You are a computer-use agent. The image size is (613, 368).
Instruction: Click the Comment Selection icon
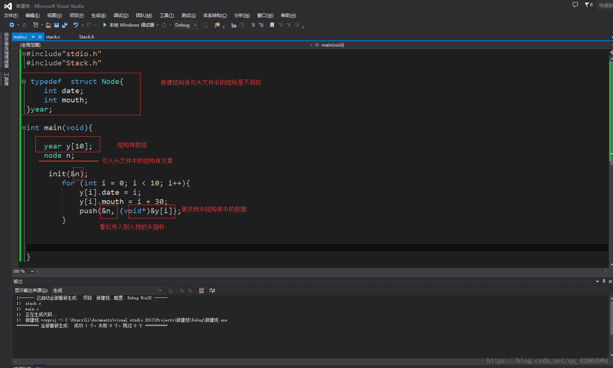click(x=253, y=25)
